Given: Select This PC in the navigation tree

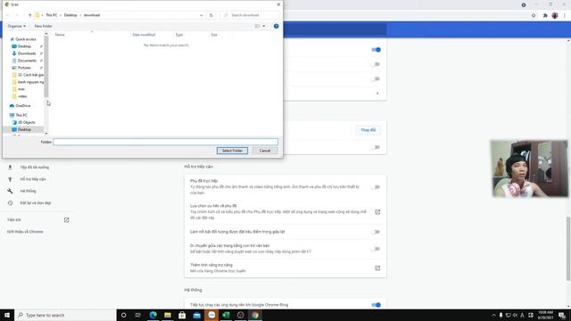Looking at the screenshot, I should click(x=21, y=115).
